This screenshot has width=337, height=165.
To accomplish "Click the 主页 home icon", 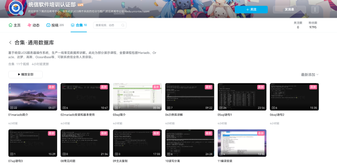I will 11,25.
